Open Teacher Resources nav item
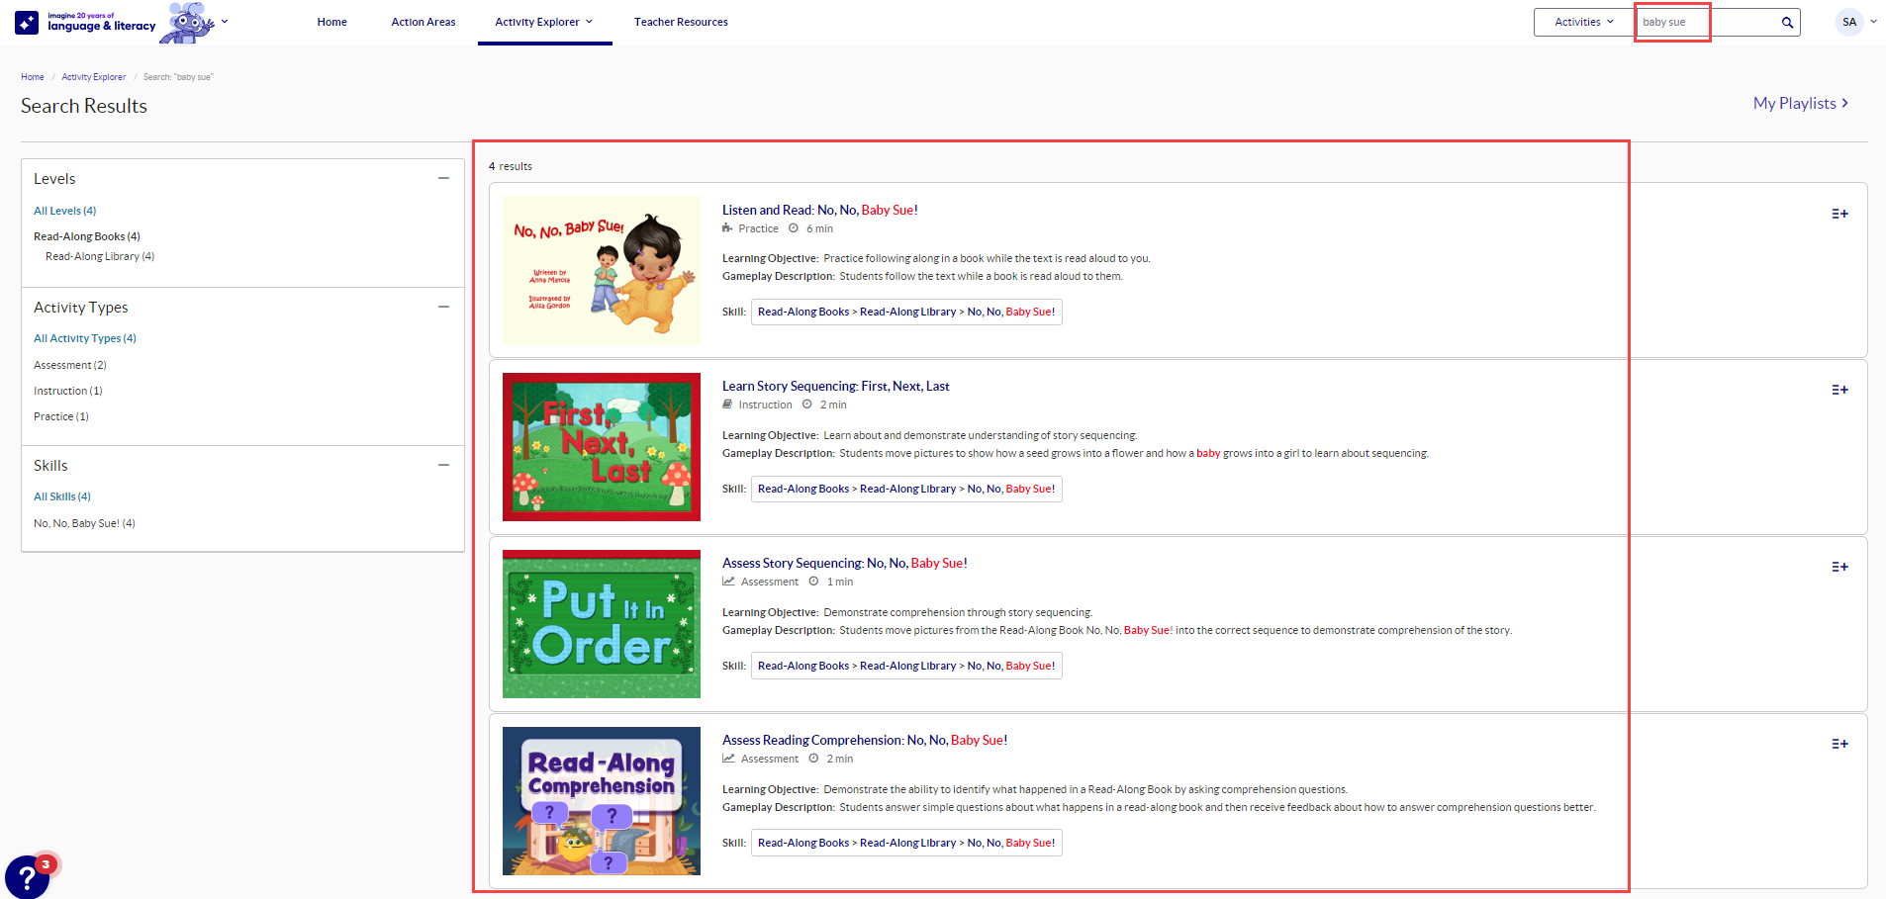Screen dimensions: 1886x899 coord(681,22)
